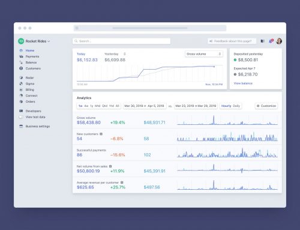Open the Mar 30 – Apr 5, 2019 date range

tap(145, 106)
